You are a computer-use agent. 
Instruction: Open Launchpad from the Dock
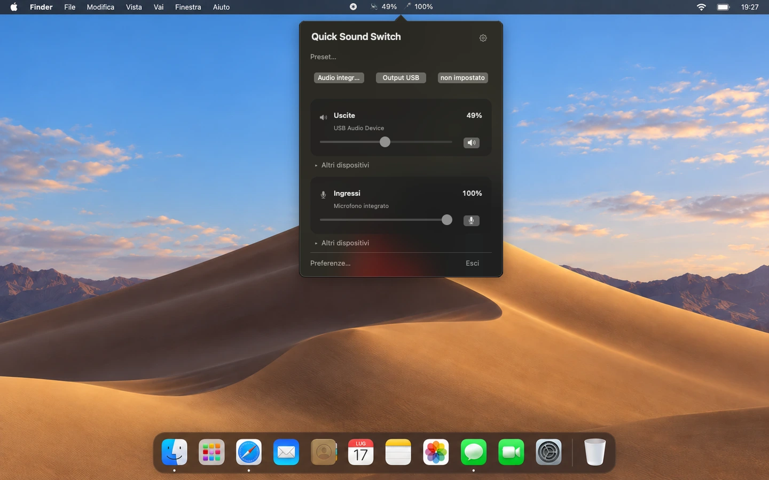(211, 452)
